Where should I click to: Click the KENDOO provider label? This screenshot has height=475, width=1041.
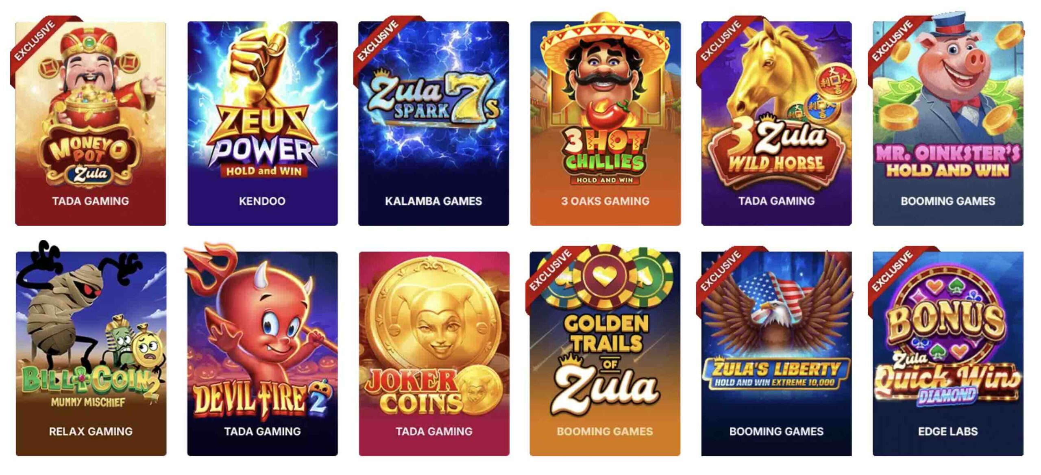pyautogui.click(x=262, y=201)
